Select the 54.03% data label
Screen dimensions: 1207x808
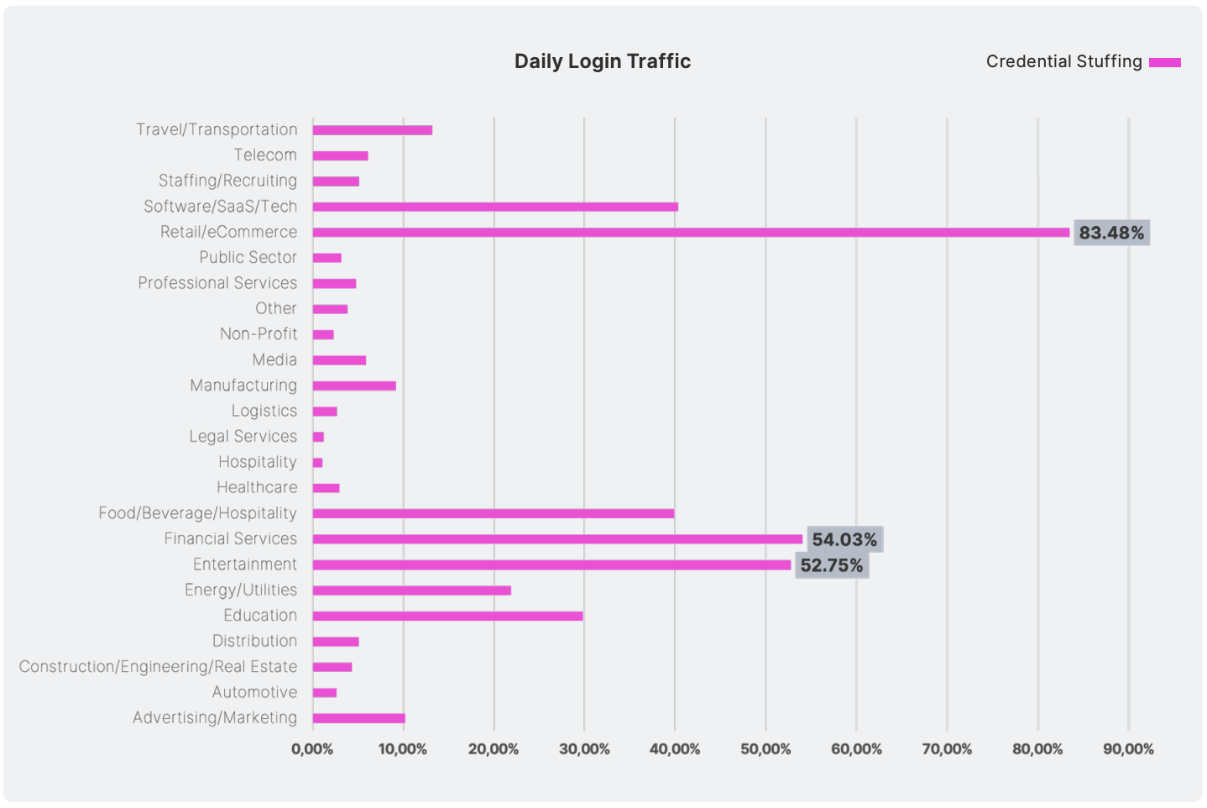tap(844, 539)
